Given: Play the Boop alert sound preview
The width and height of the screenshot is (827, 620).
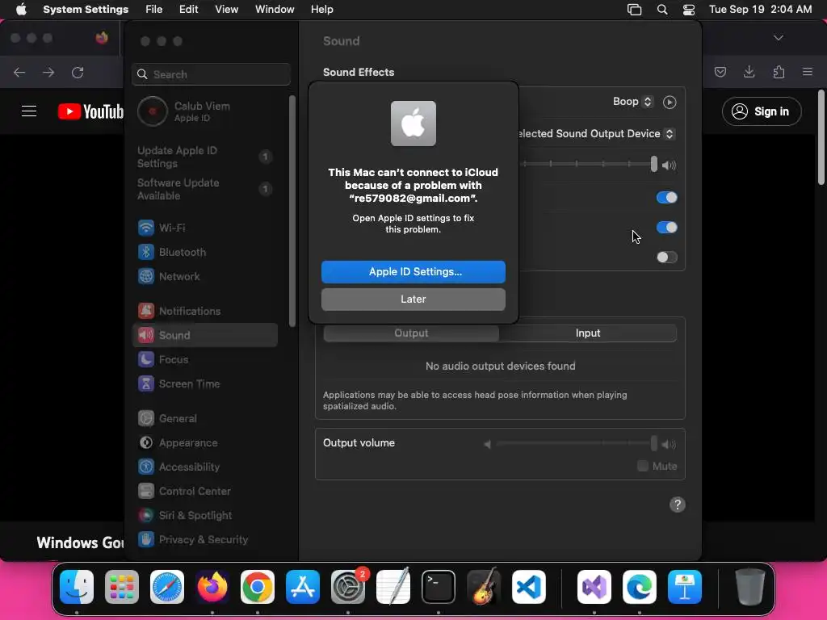Looking at the screenshot, I should (x=670, y=103).
